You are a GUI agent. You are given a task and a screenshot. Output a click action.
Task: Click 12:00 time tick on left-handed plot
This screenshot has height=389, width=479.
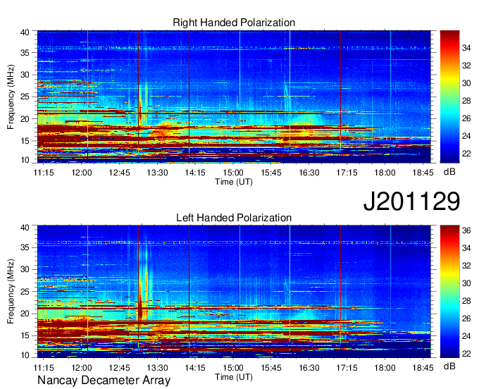tap(82, 368)
